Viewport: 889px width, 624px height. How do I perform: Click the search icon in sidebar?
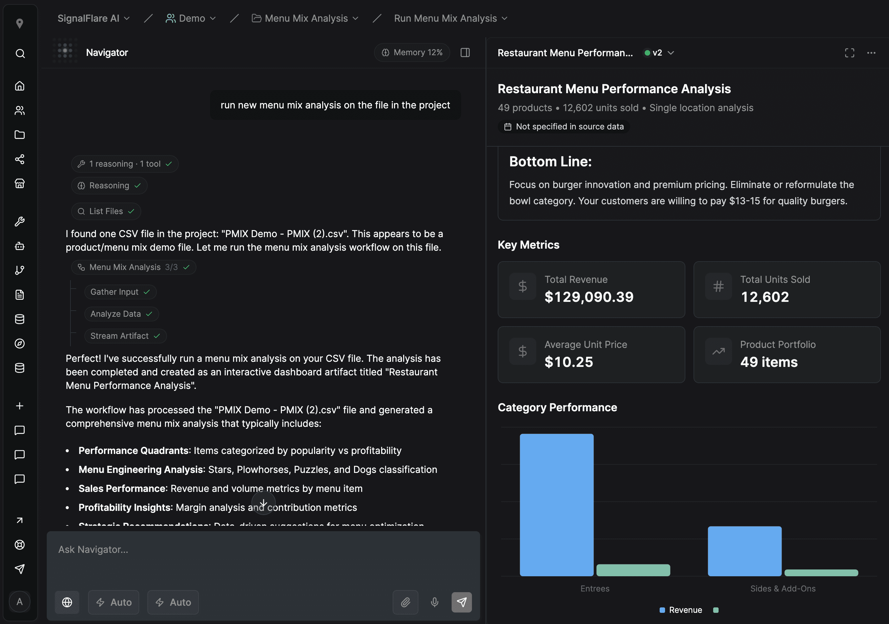pyautogui.click(x=20, y=54)
